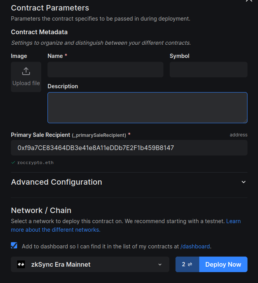The image size is (258, 283).
Task: Open the zkSync Era Mainnet network dropdown
Action: pos(90,264)
